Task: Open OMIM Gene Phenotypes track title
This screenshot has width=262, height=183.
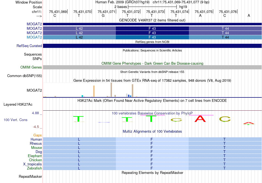Action: [152, 63]
